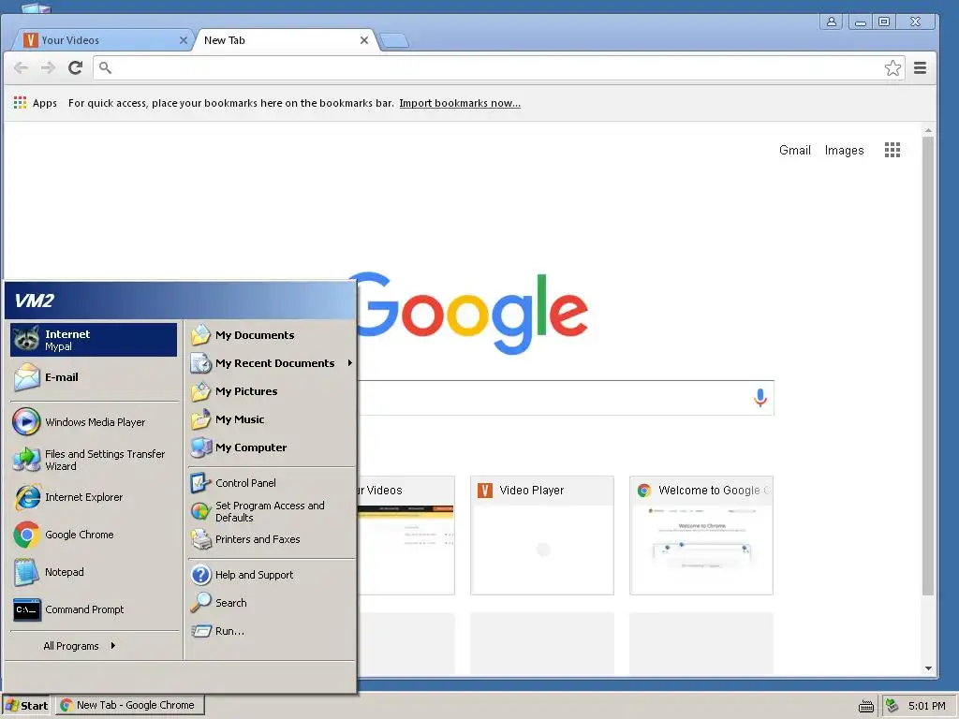Click Chrome user profile button

pyautogui.click(x=832, y=22)
